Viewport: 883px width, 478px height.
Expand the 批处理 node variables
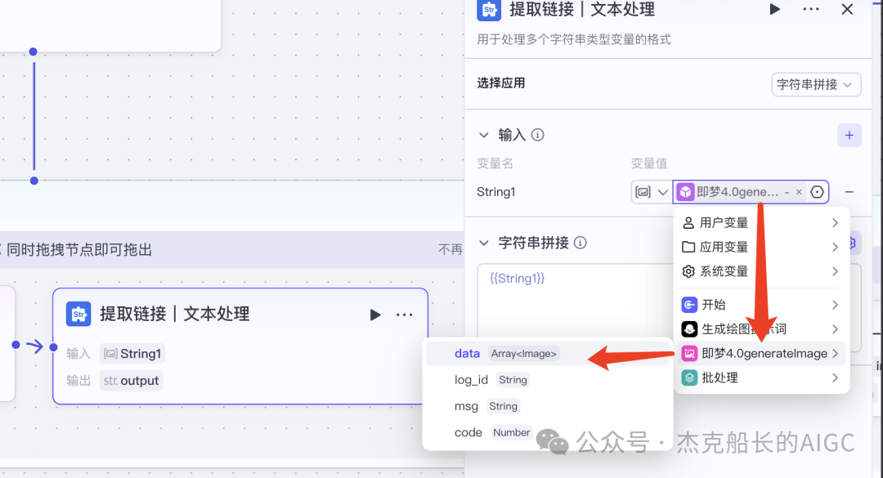761,377
